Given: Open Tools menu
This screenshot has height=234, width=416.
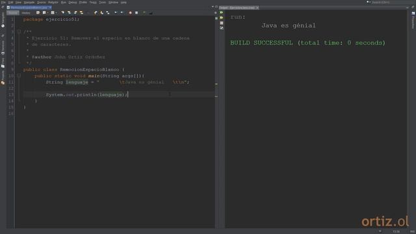Looking at the screenshot, I should [103, 3].
